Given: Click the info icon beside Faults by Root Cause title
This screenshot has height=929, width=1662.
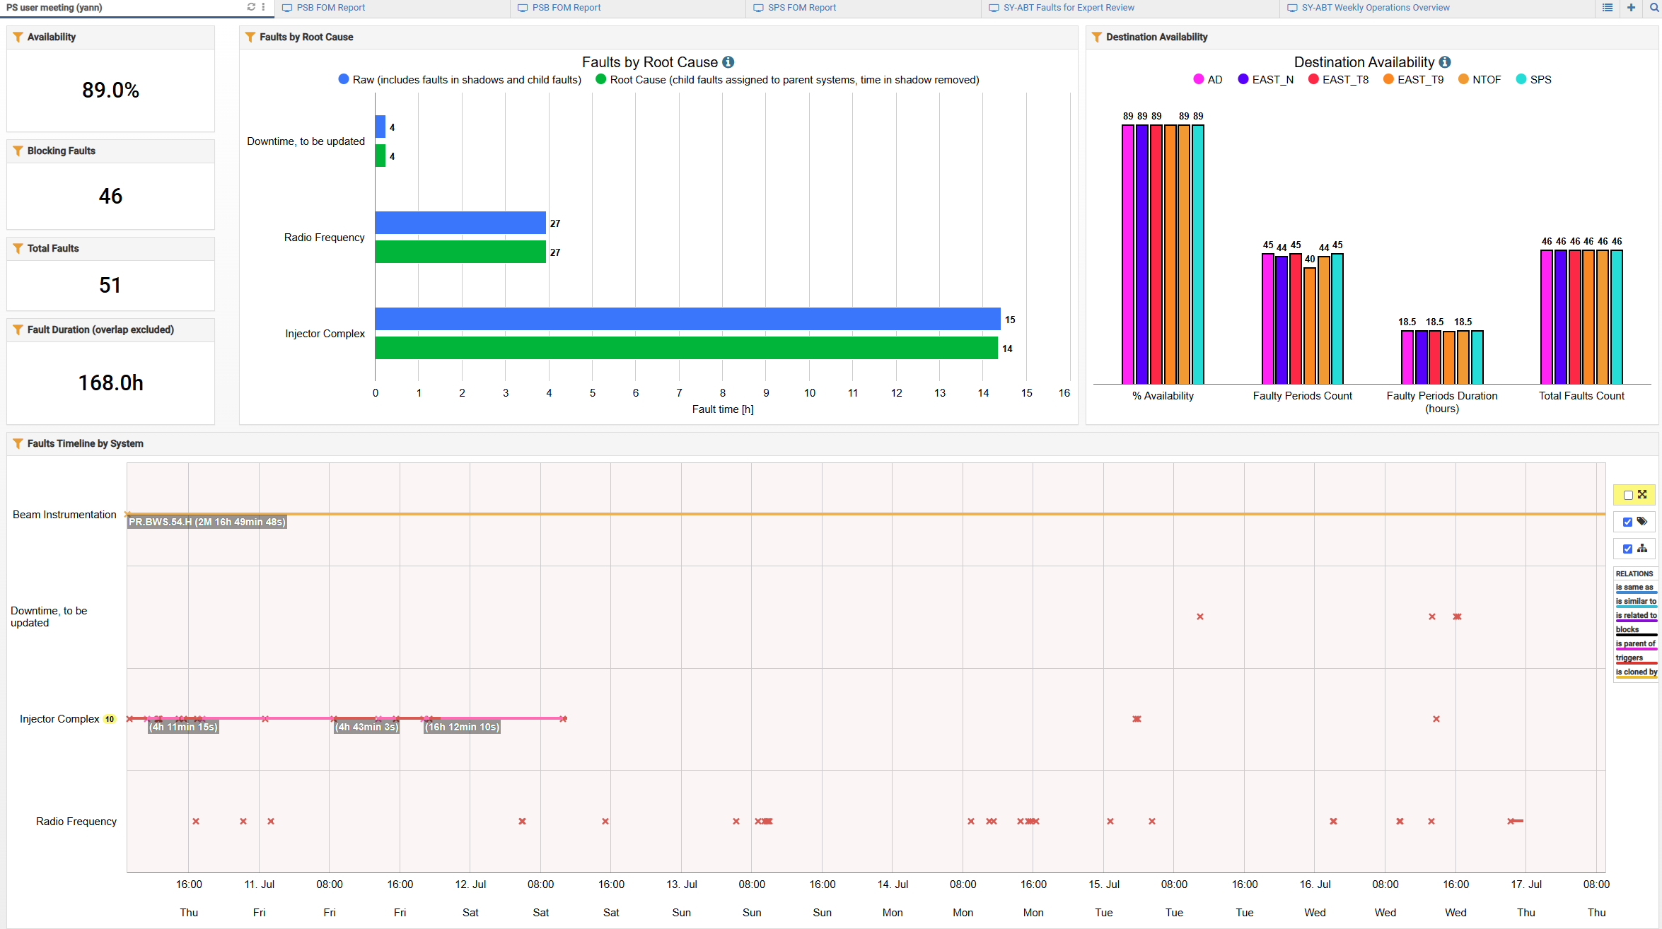Looking at the screenshot, I should (728, 62).
